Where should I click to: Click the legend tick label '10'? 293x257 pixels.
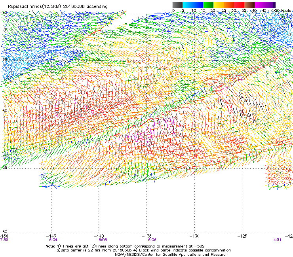[x=194, y=10]
